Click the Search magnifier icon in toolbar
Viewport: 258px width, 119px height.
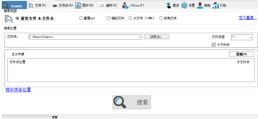[5, 6]
